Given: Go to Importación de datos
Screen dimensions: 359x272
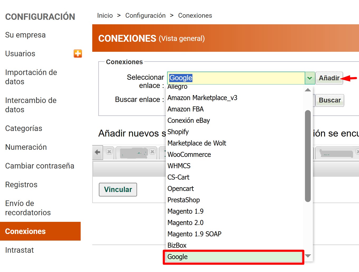Looking at the screenshot, I should coord(31,77).
